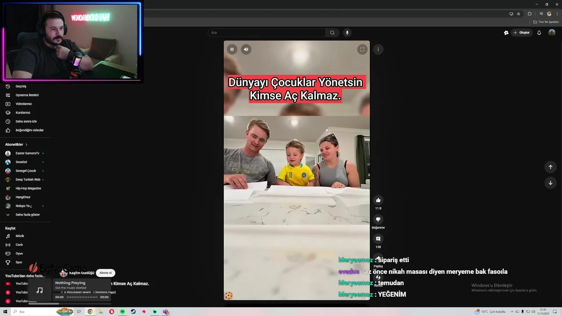562x316 pixels.
Task: Open the Windows notification center icon
Action: pyautogui.click(x=555, y=312)
